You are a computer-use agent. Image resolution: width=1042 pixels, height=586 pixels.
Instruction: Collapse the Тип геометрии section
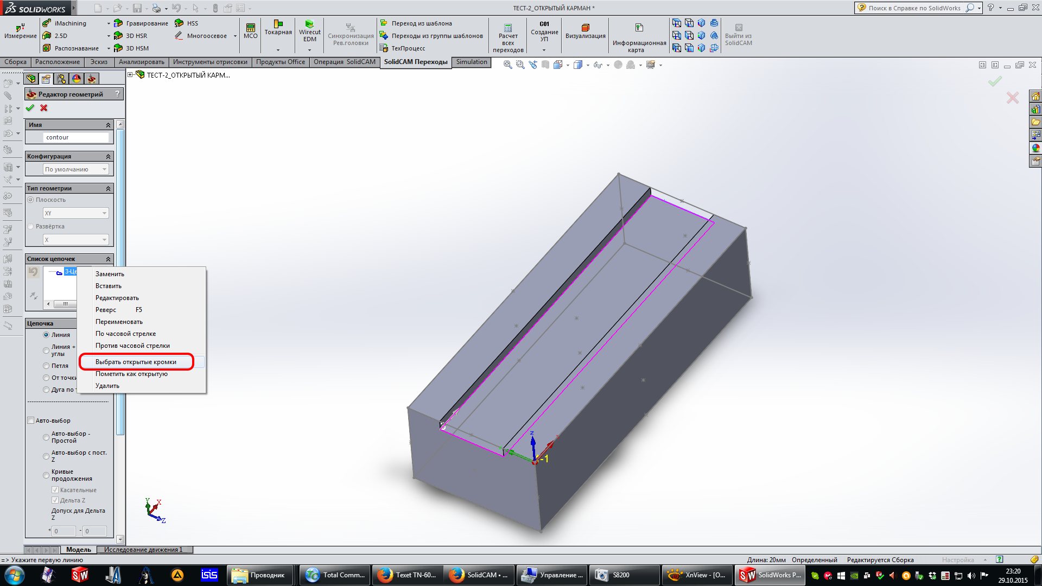pyautogui.click(x=108, y=188)
